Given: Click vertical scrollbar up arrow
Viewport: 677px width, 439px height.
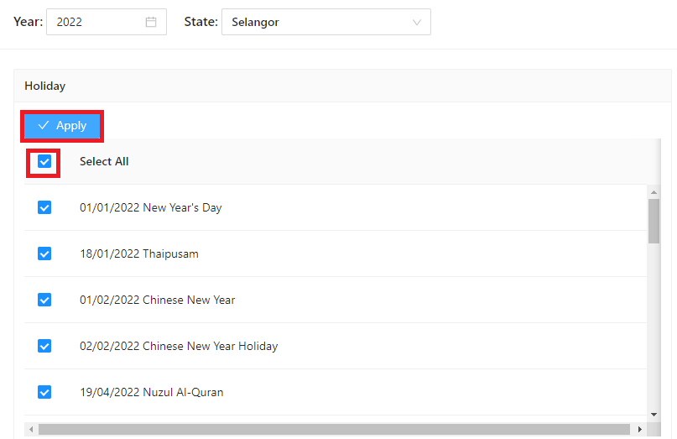Looking at the screenshot, I should tap(654, 191).
